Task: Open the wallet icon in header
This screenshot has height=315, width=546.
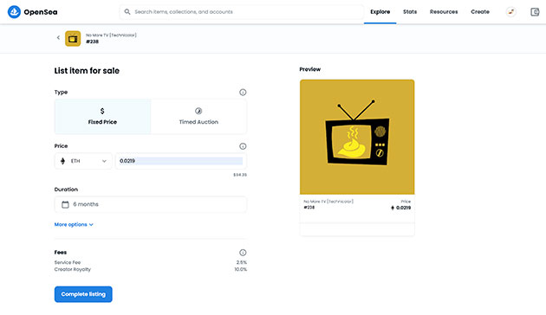Action: [x=535, y=12]
